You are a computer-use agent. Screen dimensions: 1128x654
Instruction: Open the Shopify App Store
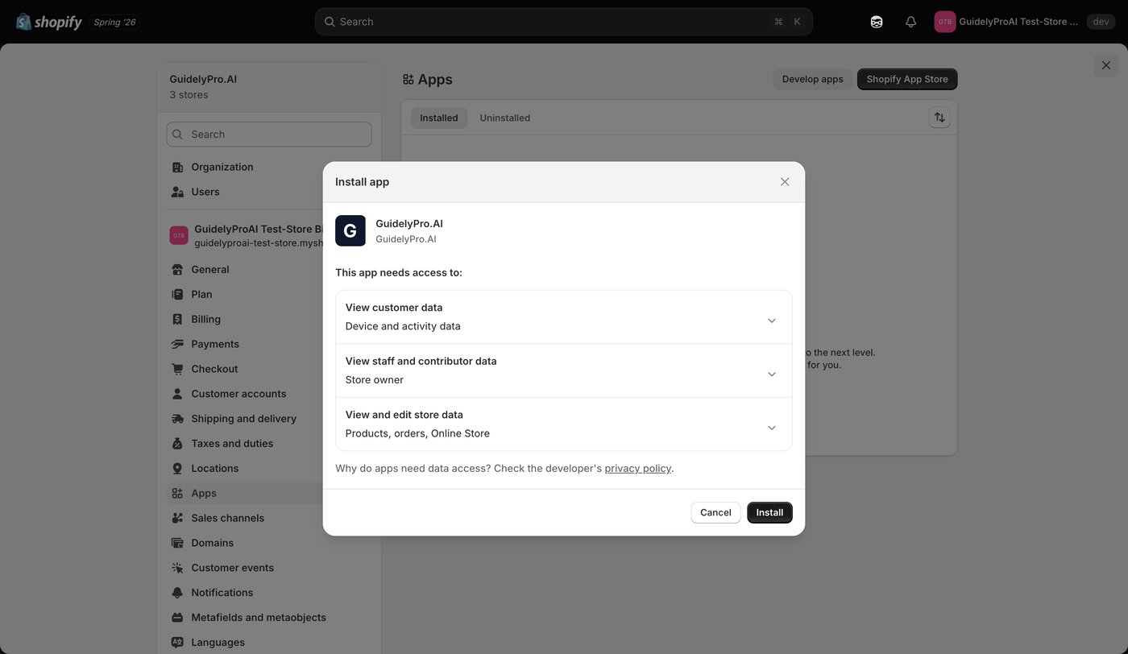(907, 79)
